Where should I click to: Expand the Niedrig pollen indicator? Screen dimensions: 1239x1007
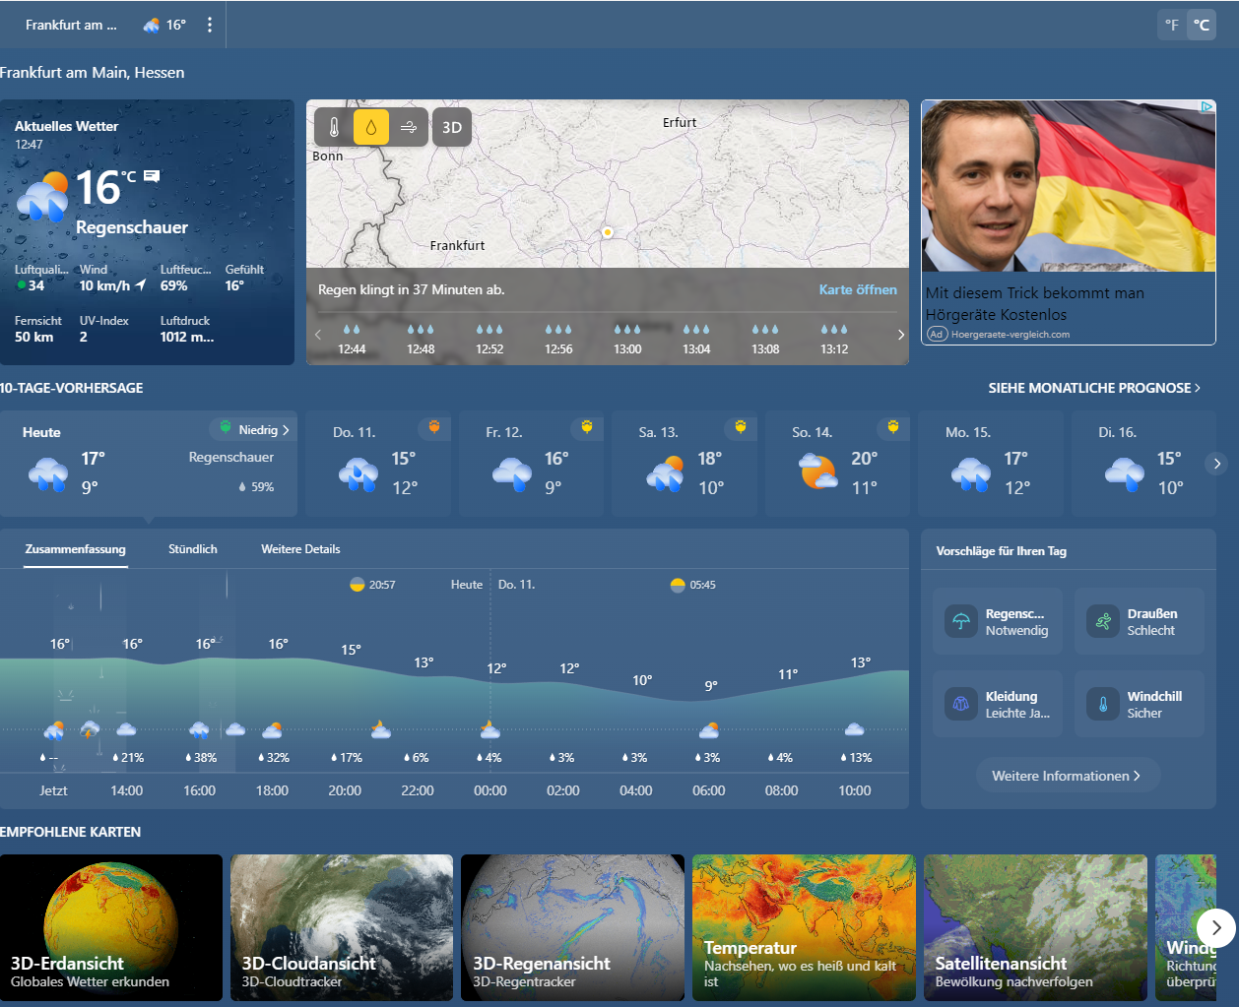click(253, 430)
